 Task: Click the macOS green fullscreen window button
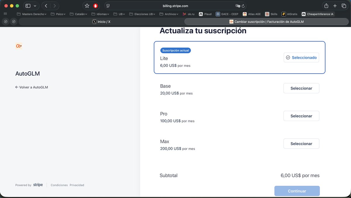17,6
